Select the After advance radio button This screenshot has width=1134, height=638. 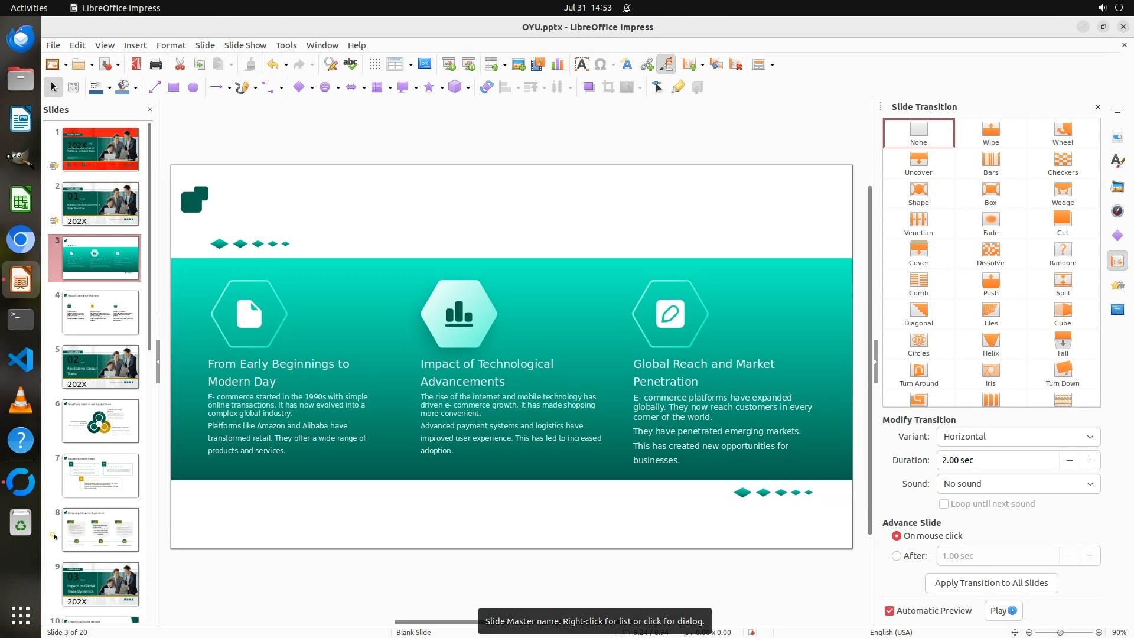[x=897, y=556]
